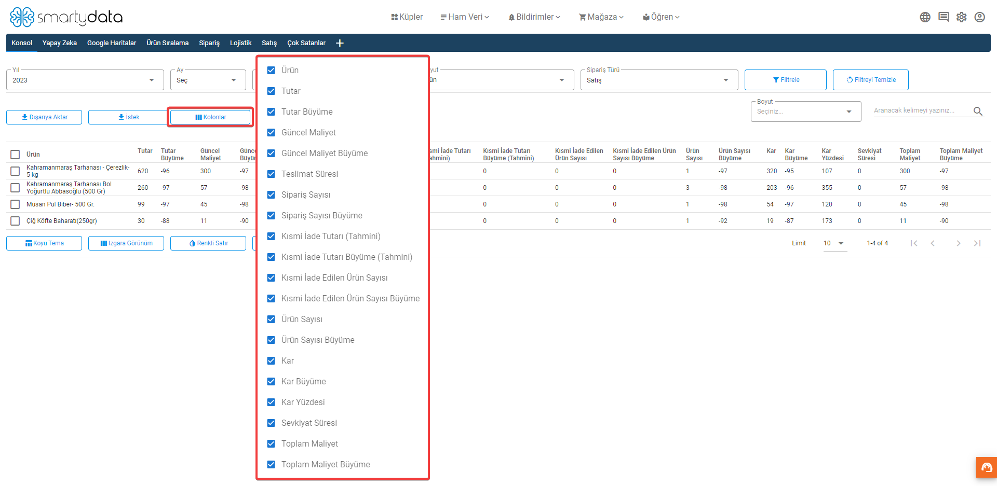Open the Limit 10 dropdown
This screenshot has height=486, width=997.
click(x=835, y=243)
